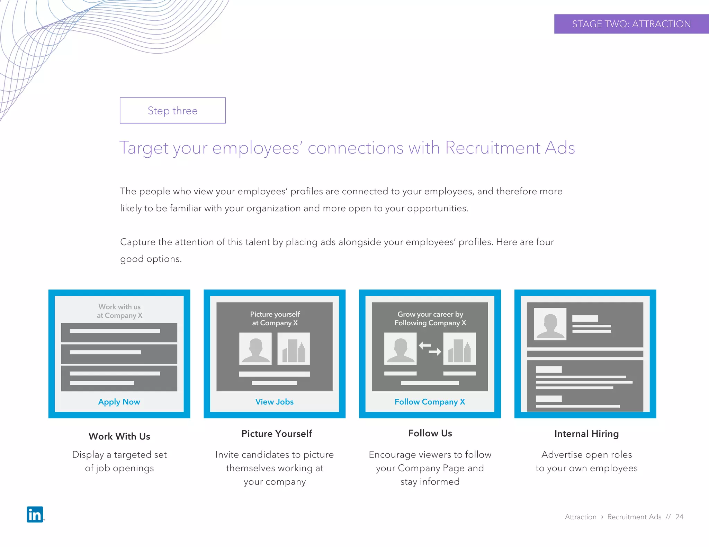Select the Follow Us ad thumbnail

(430, 354)
